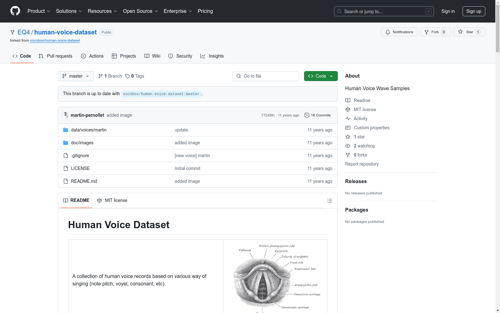Click the data/voices/martin folder icon
Viewport: 500px width, 313px height.
point(66,130)
